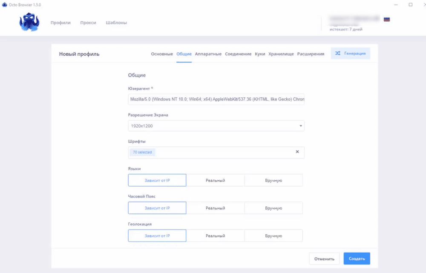Click the истекает: 7 дней subscription text
This screenshot has width=426, height=273.
tap(346, 29)
